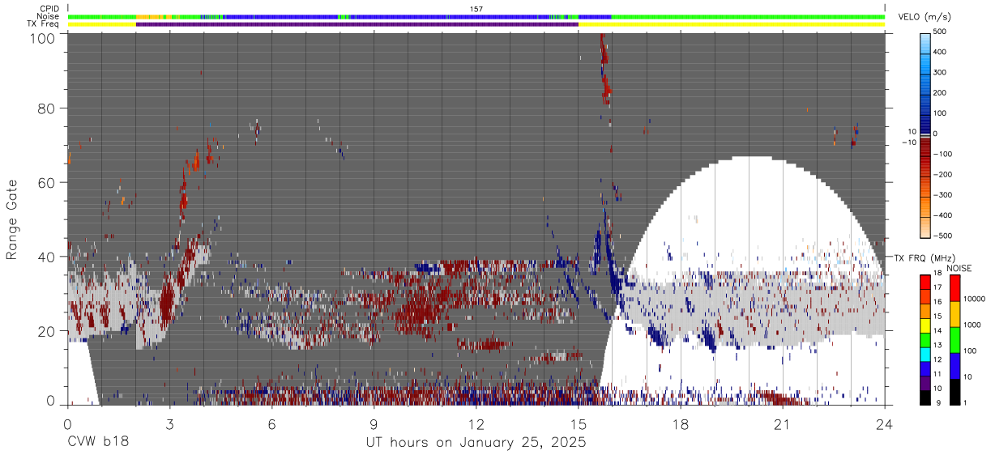Viewport: 995px width, 459px height.
Task: Click the 1000 label on NOISE legend
Action: tap(972, 325)
